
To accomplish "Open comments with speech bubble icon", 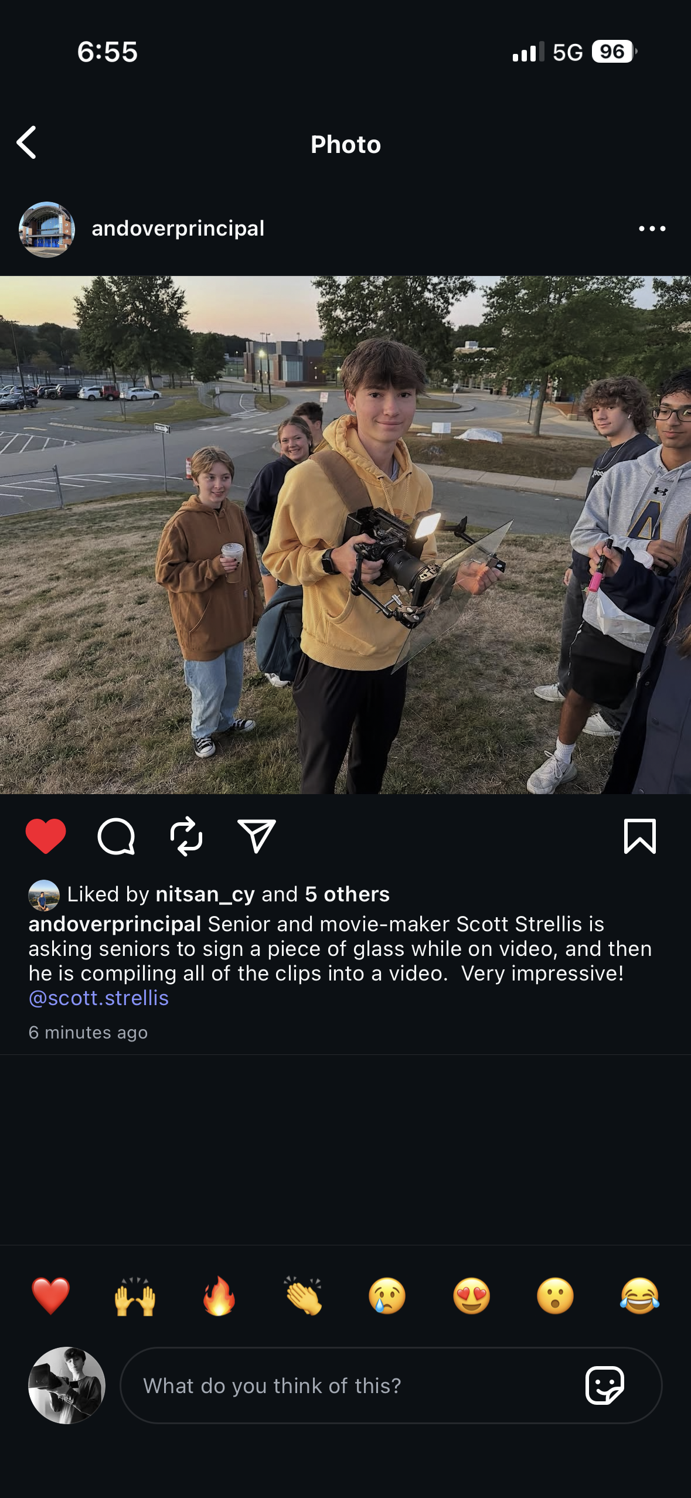I will [x=116, y=836].
